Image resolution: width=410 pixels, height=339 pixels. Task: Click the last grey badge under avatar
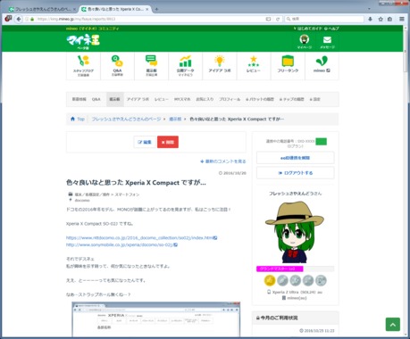(x=321, y=280)
